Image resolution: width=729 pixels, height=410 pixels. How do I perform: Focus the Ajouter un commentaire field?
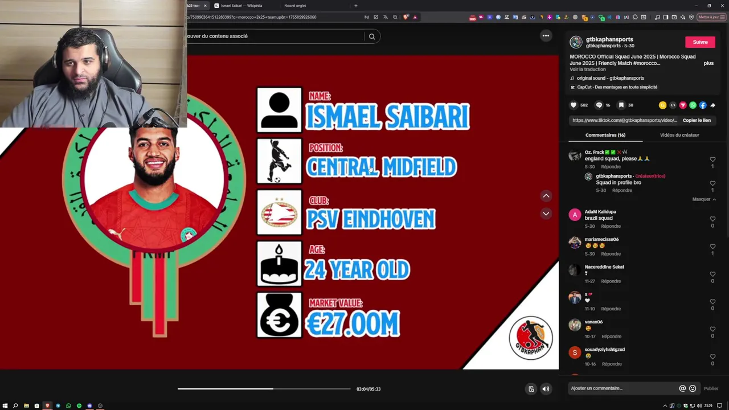coord(623,388)
